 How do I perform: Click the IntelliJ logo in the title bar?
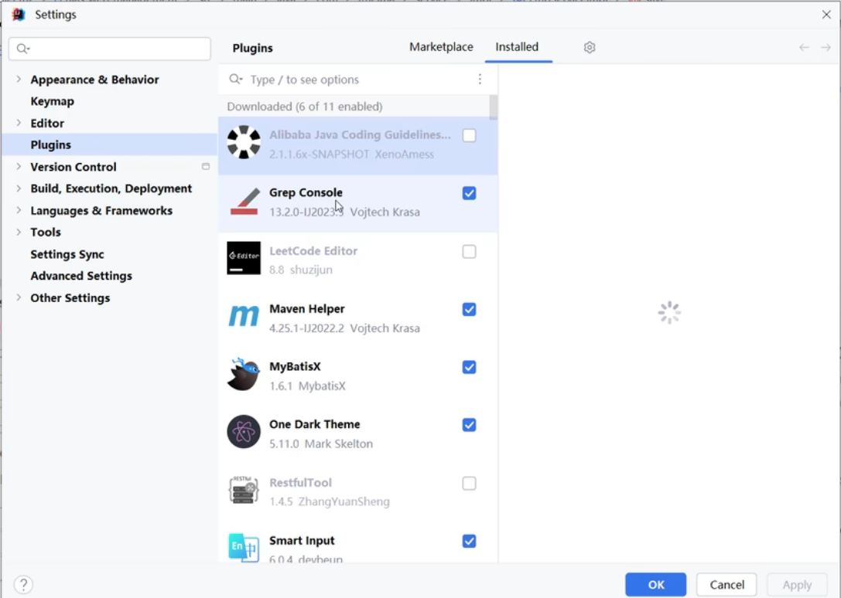pyautogui.click(x=19, y=15)
